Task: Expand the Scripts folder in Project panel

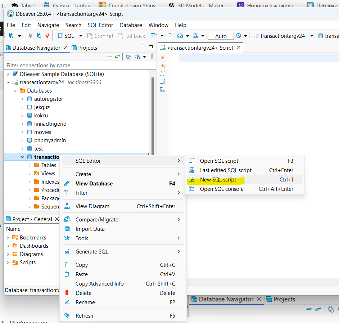Action: [x=8, y=263]
